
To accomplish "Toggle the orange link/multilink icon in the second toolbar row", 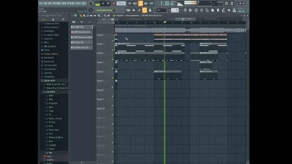I will [x=145, y=10].
